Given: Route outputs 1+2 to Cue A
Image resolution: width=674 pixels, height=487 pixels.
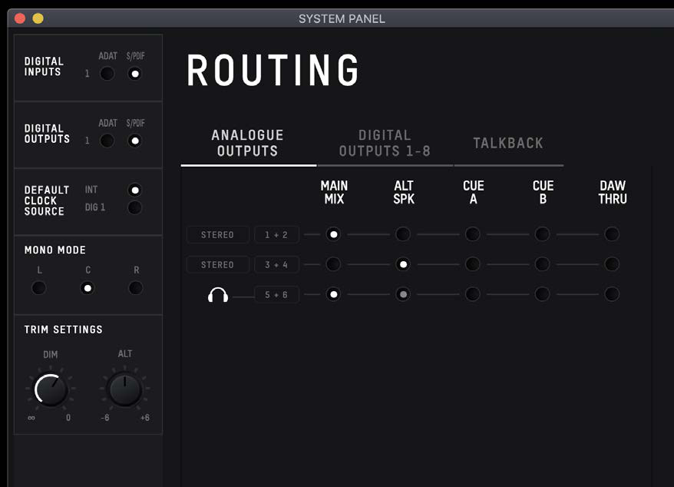Looking at the screenshot, I should (472, 234).
